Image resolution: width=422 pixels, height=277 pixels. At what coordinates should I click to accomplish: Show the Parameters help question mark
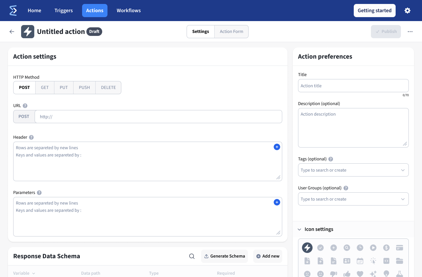39,193
